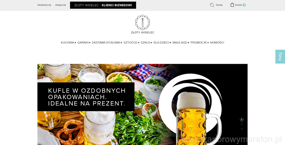Open the KUCHNIA menu category

point(67,43)
